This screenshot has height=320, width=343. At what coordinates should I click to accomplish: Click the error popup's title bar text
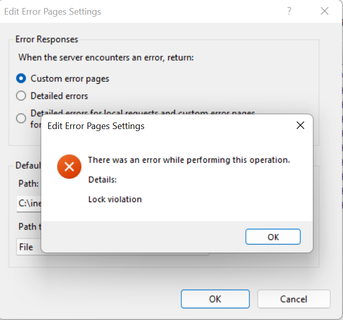click(x=96, y=126)
